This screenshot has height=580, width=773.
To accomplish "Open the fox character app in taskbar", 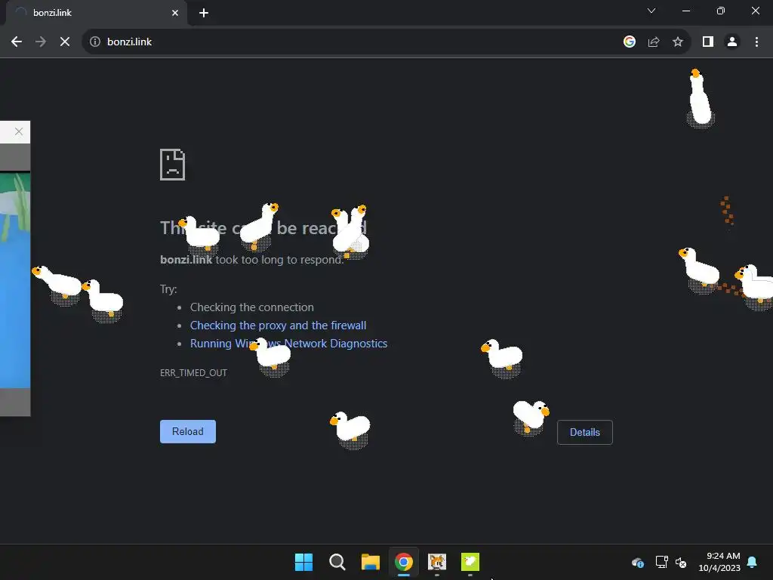I will pos(437,562).
